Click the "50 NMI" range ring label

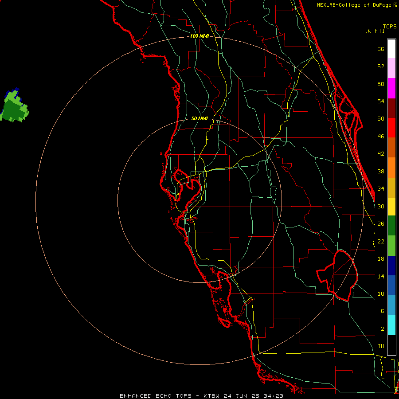pyautogui.click(x=199, y=118)
